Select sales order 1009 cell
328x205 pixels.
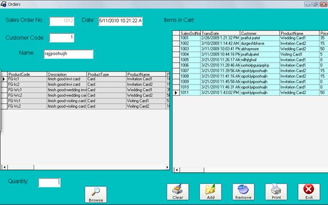pos(190,82)
